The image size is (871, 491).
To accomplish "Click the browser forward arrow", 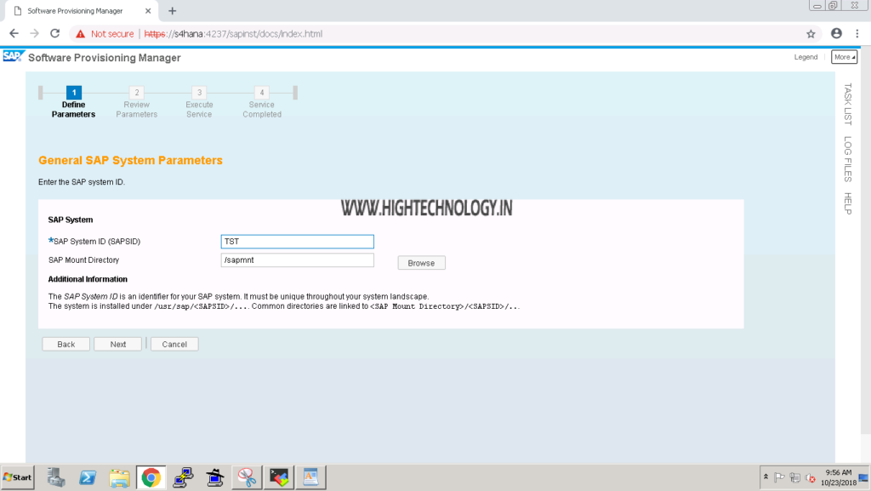I will pos(34,34).
